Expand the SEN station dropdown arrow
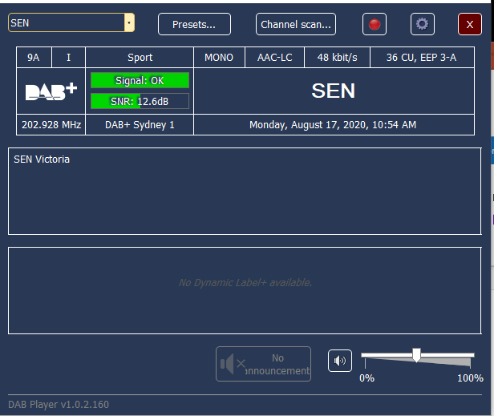 [129, 22]
